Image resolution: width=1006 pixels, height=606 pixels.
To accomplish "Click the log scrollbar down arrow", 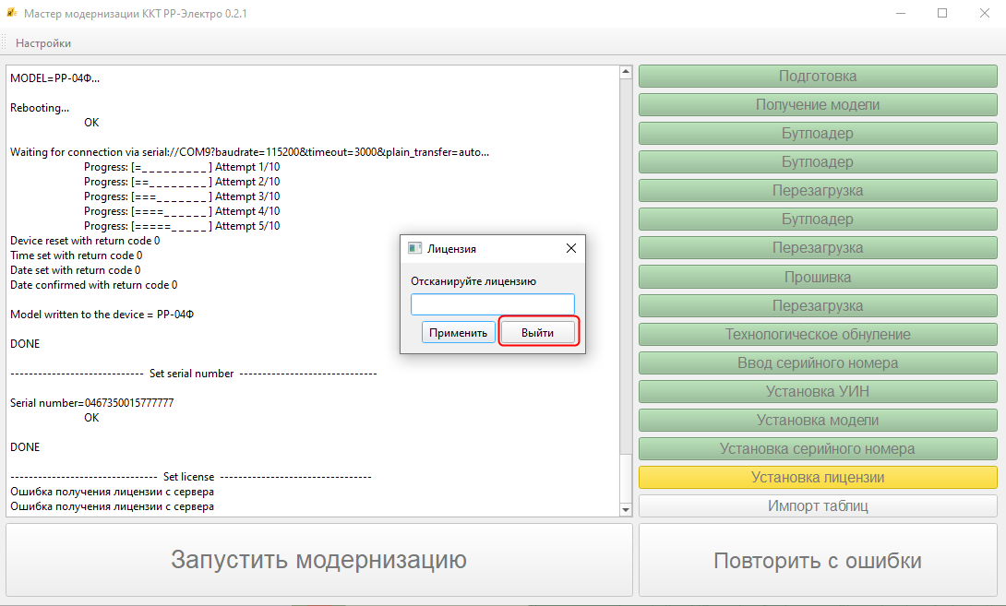I will pos(626,509).
